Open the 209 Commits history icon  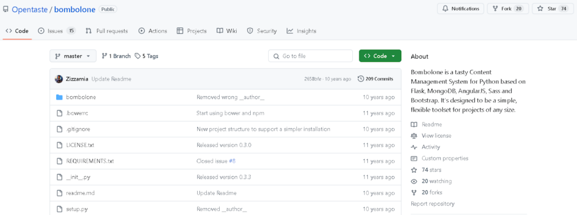pos(361,79)
